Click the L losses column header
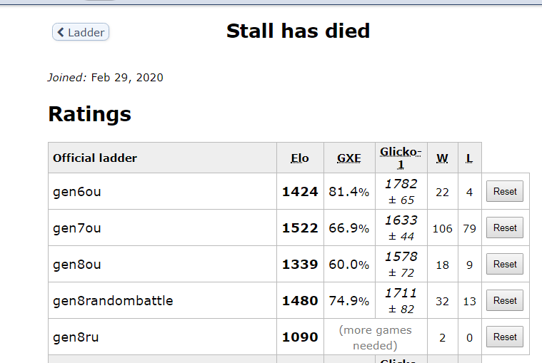 tap(469, 158)
